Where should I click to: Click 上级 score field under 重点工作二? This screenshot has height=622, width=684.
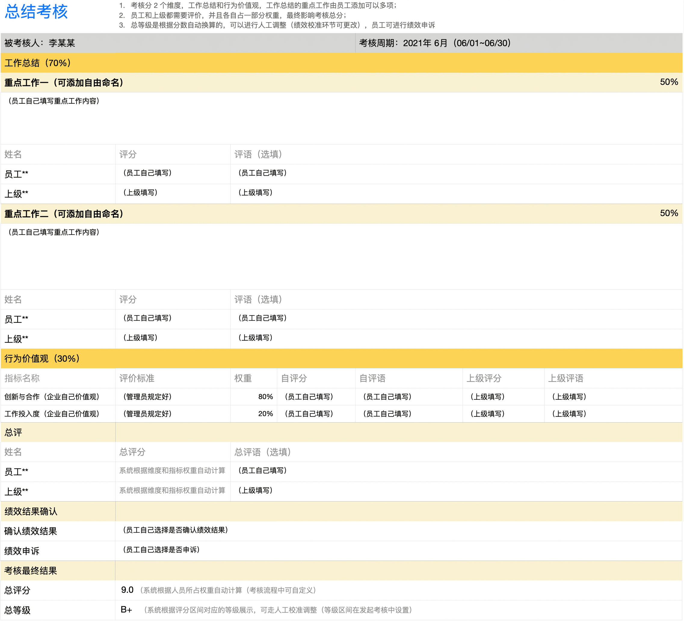coord(173,339)
